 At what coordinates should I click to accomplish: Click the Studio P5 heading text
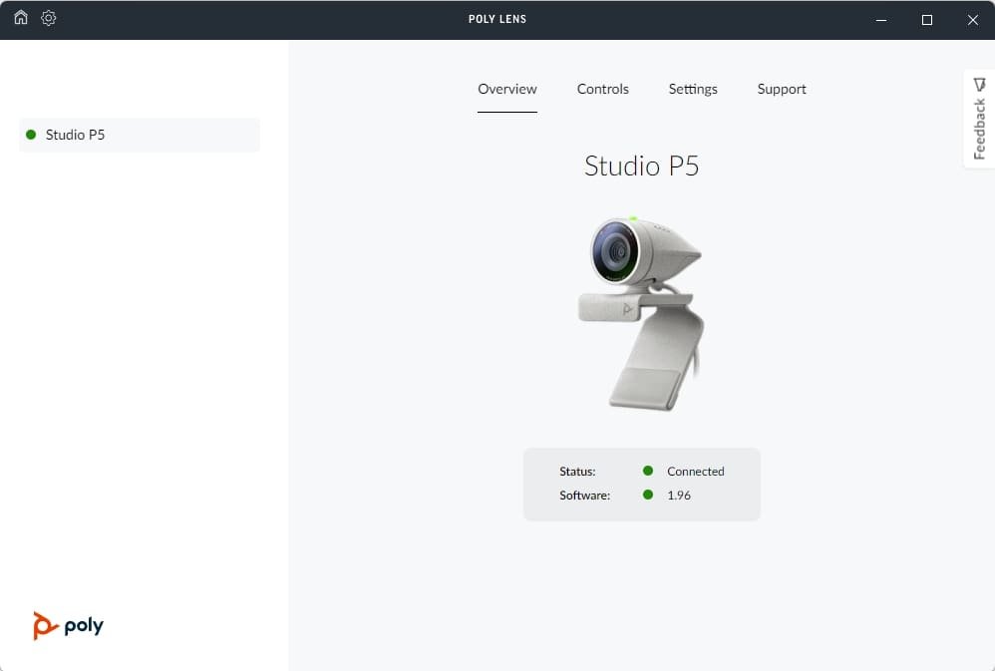click(x=641, y=166)
